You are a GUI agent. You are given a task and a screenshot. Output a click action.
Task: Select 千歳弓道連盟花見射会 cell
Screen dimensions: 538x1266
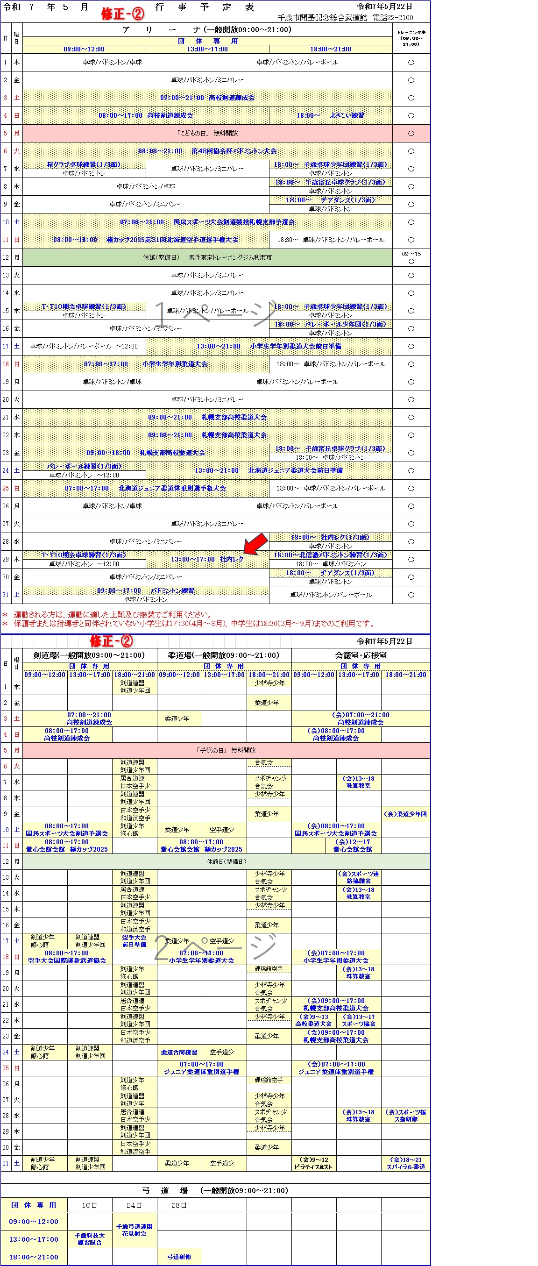pos(134,1230)
